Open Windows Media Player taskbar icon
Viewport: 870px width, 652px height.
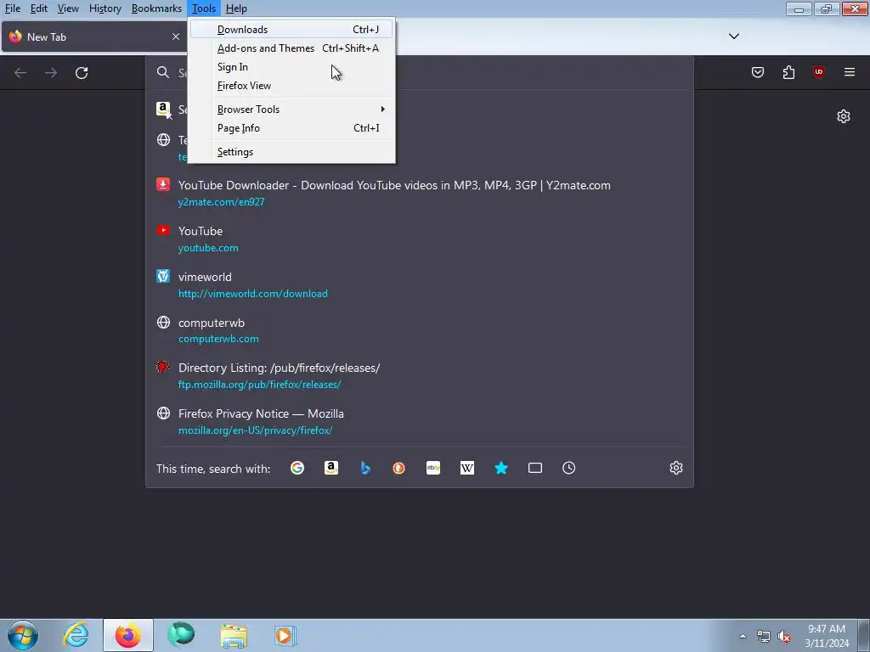coord(285,635)
